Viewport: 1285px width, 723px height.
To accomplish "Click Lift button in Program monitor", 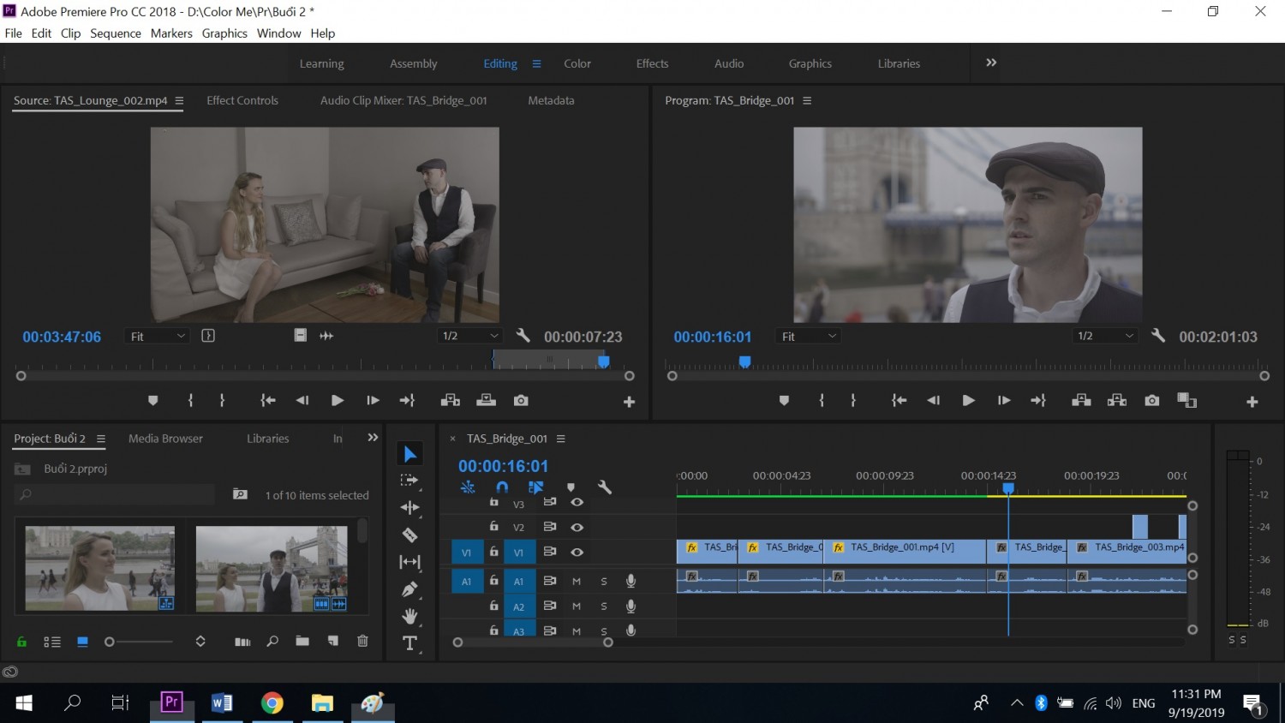I will coord(1081,400).
